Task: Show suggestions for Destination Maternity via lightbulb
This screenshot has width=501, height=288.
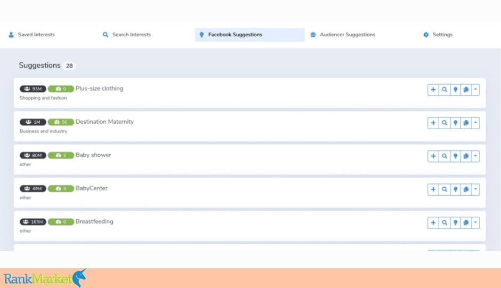Action: (x=455, y=123)
